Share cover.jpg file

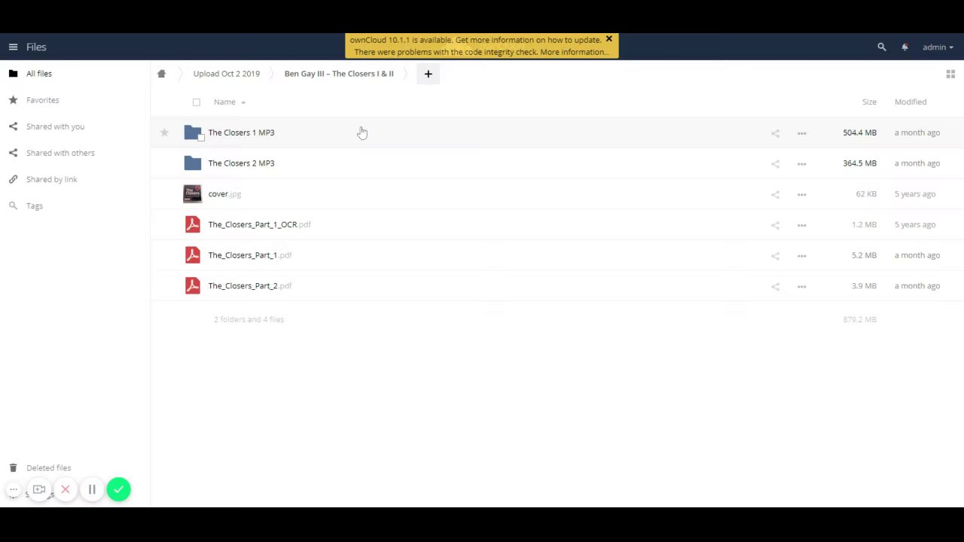point(775,194)
